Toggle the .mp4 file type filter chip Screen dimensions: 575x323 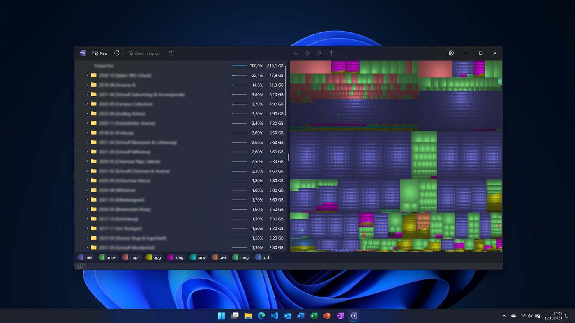(x=132, y=257)
